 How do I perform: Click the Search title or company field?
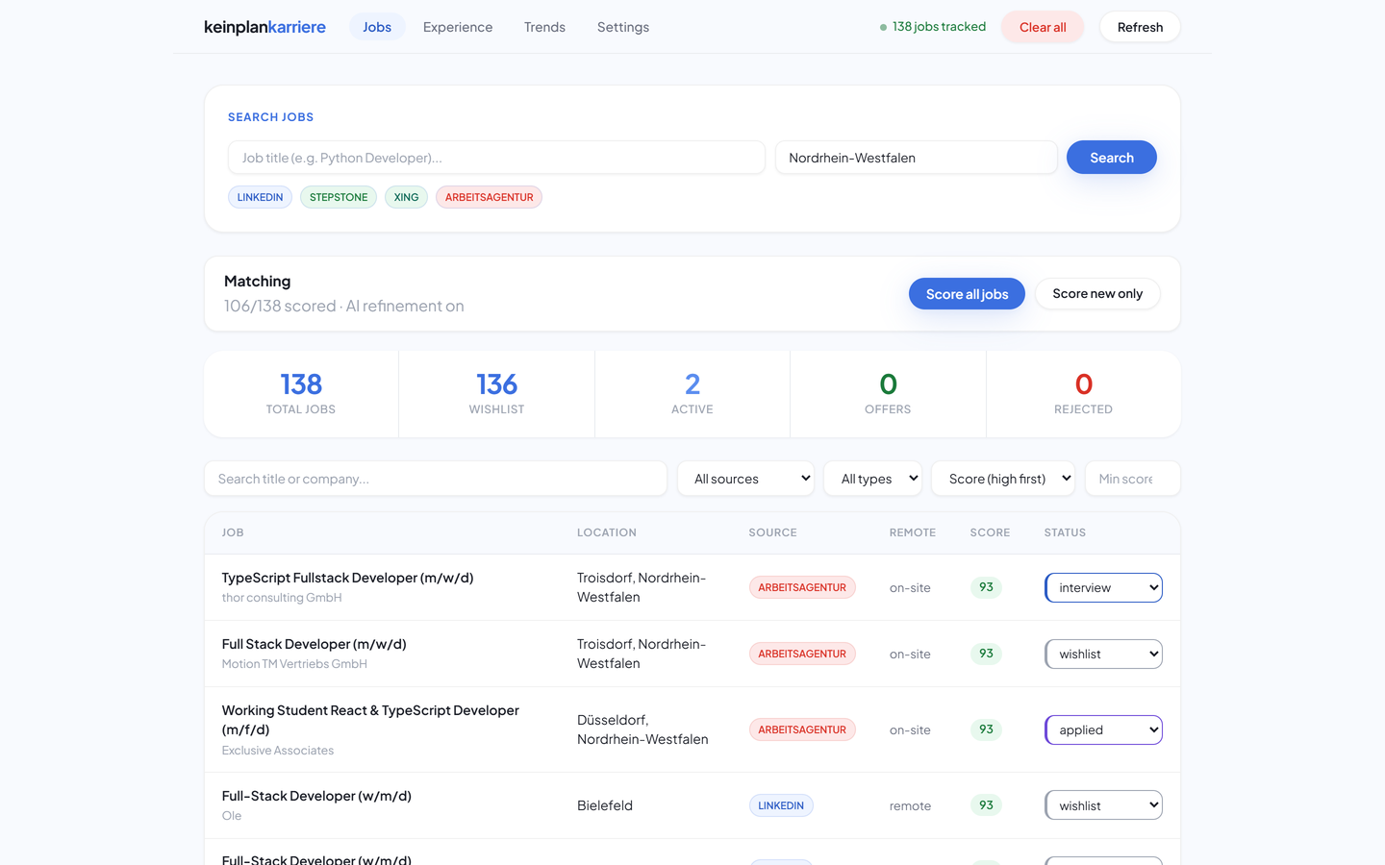tap(436, 479)
